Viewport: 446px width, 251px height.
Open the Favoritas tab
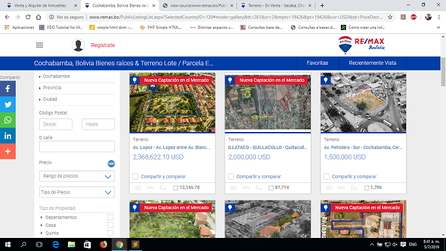click(317, 63)
